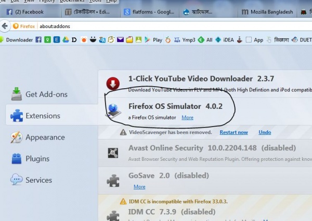Click the IDM CC puzzle piece icon
Image resolution: width=312 pixels, height=221 pixels.
pyautogui.click(x=113, y=216)
